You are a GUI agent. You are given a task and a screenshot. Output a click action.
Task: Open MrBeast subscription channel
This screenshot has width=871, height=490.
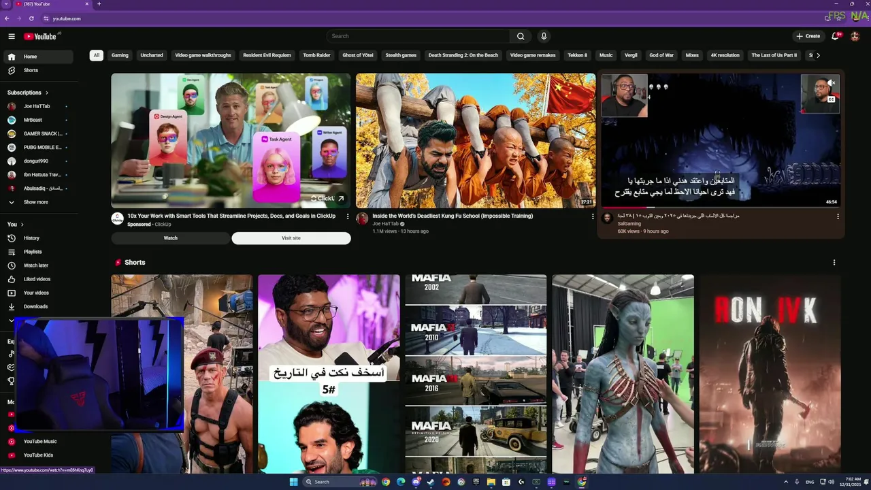click(39, 120)
